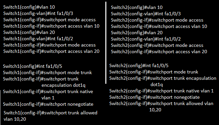Click Switch1 'encapsulation dot1q' text
The height and width of the screenshot is (125, 219).
63,85
